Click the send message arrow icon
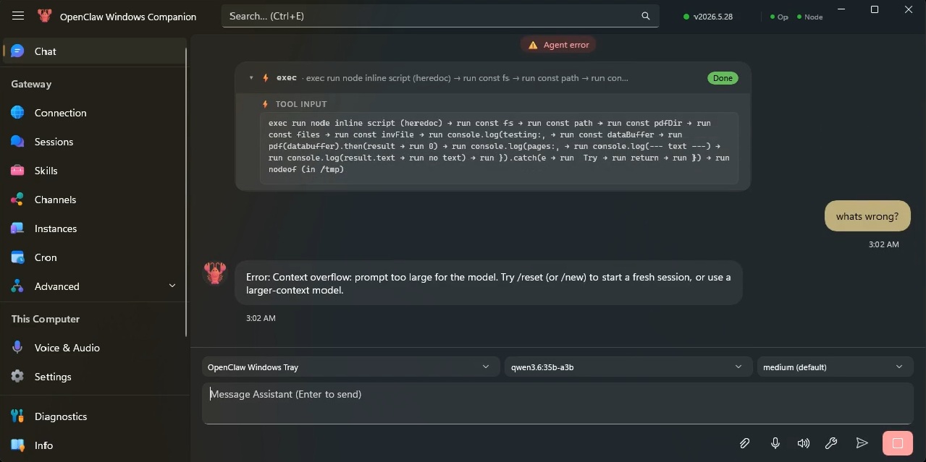The height and width of the screenshot is (462, 926). (x=862, y=443)
